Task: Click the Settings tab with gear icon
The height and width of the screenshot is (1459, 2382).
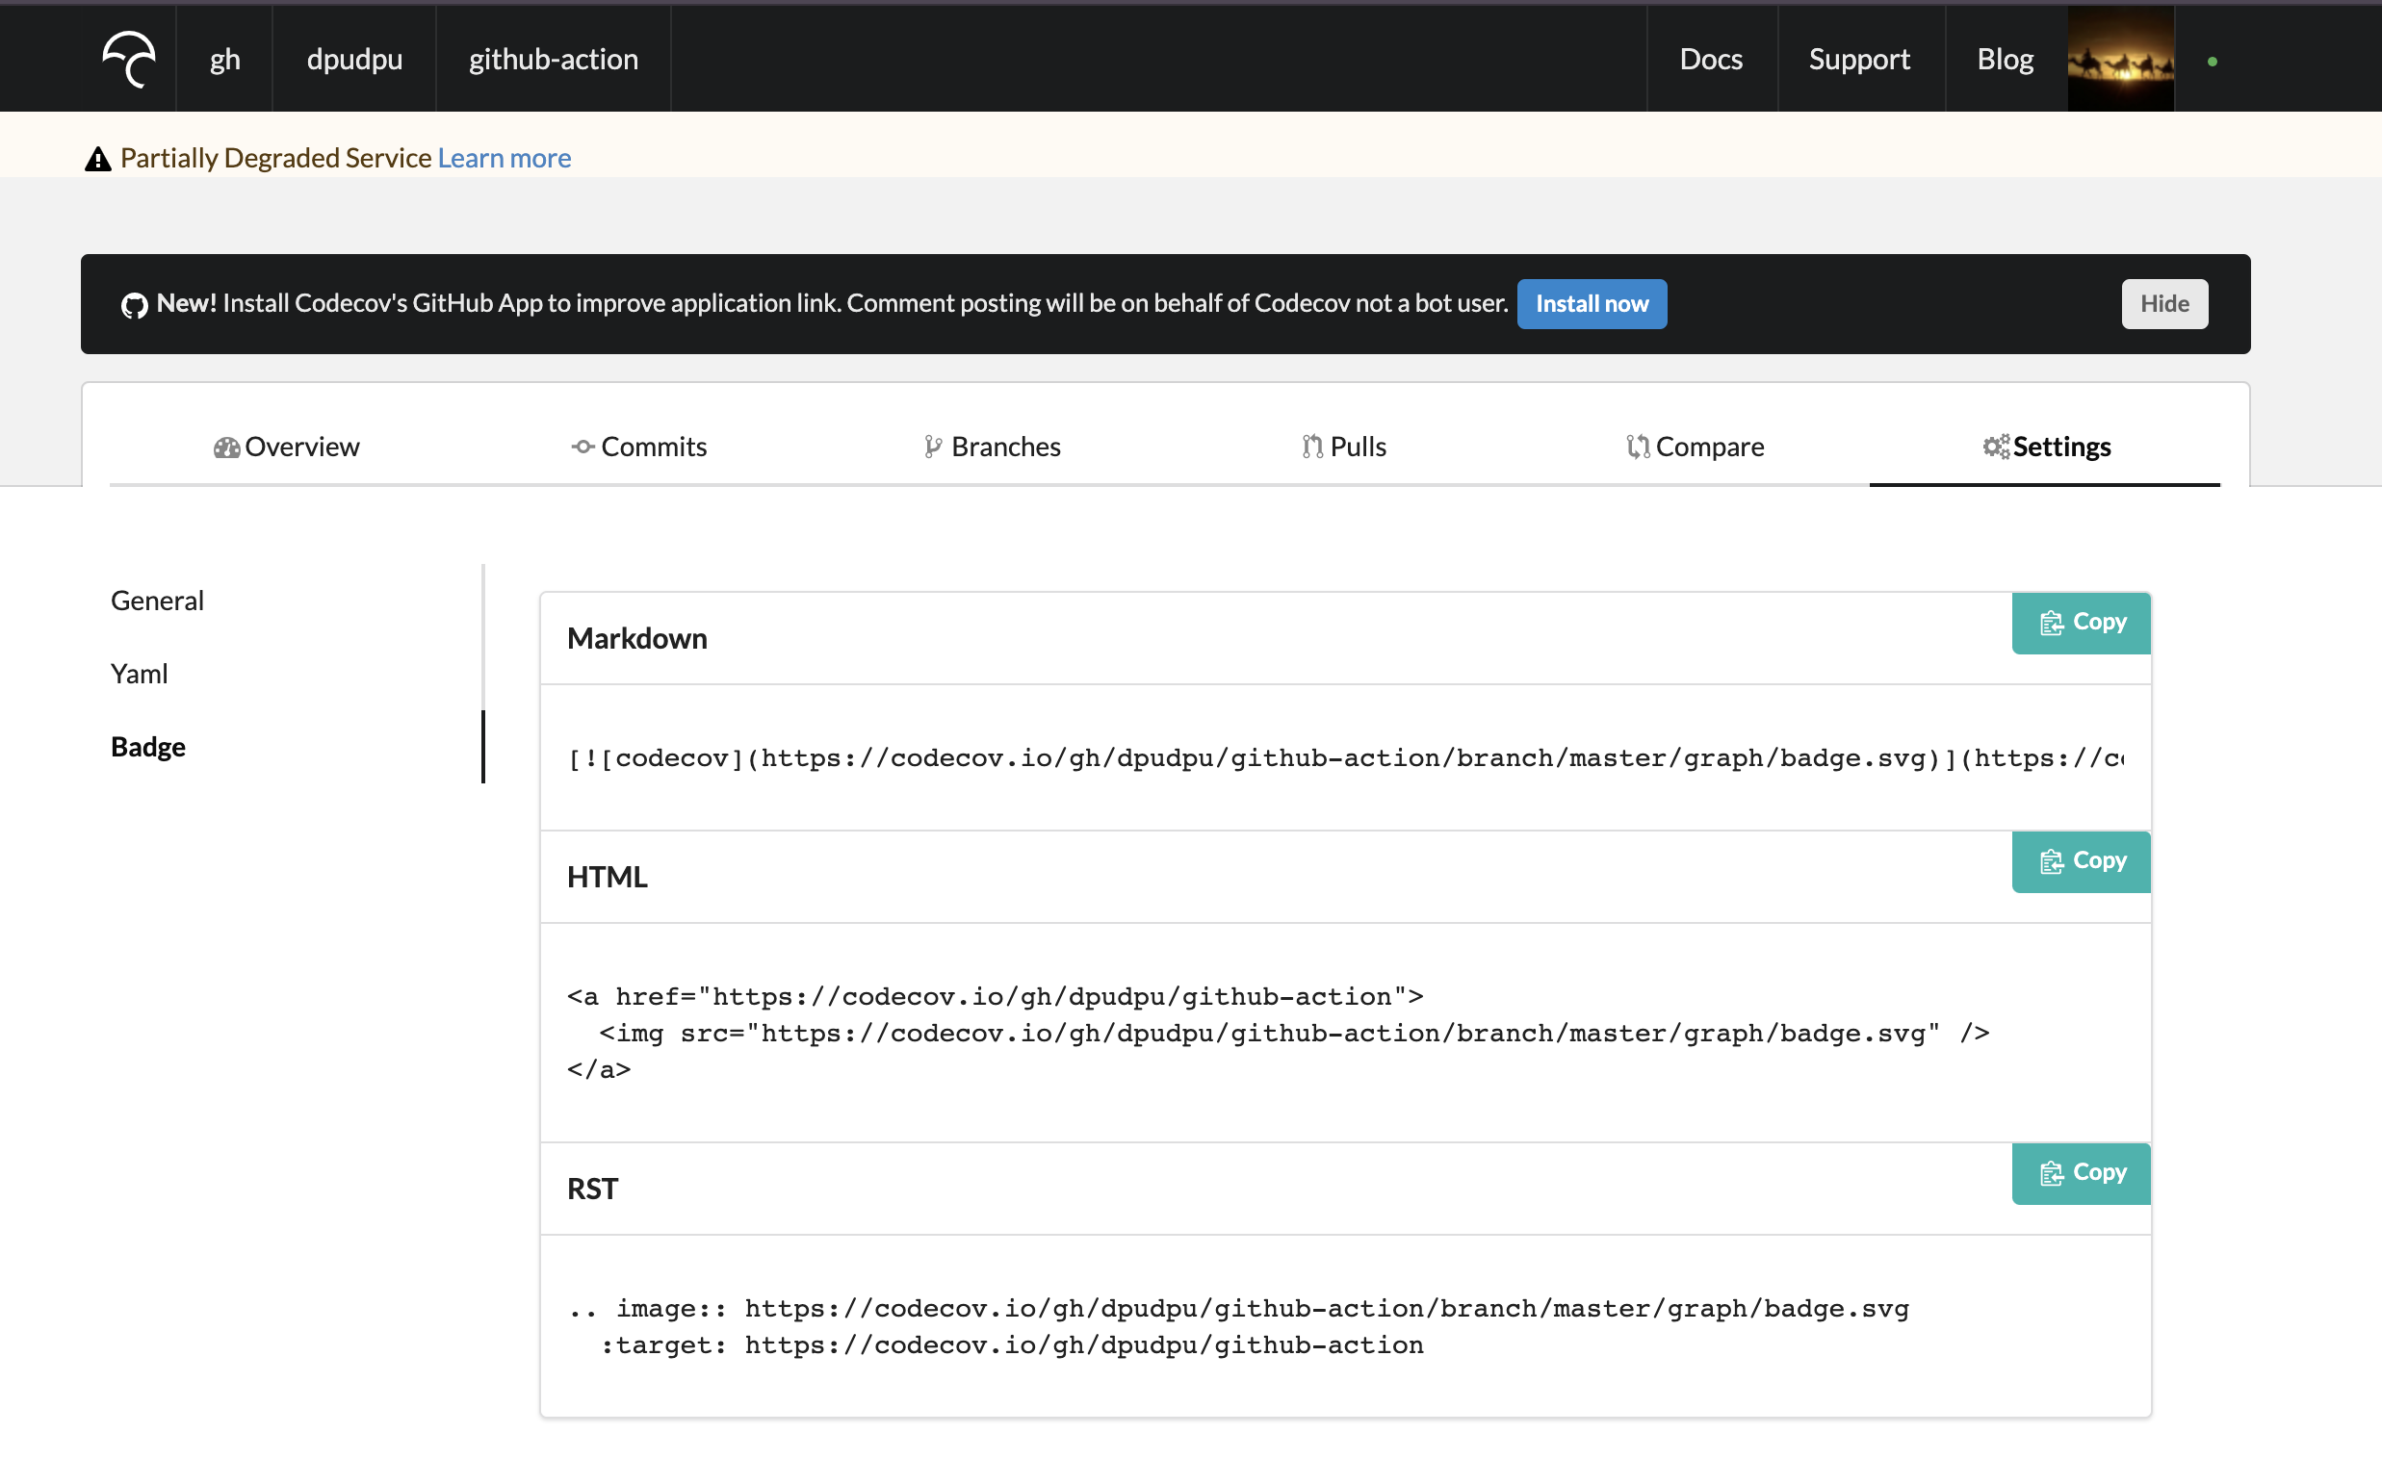Action: pyautogui.click(x=2046, y=447)
